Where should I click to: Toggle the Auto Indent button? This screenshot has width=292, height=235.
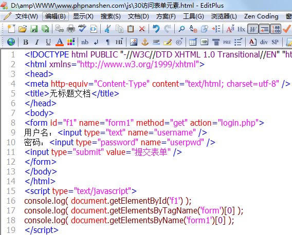(x=264, y=29)
